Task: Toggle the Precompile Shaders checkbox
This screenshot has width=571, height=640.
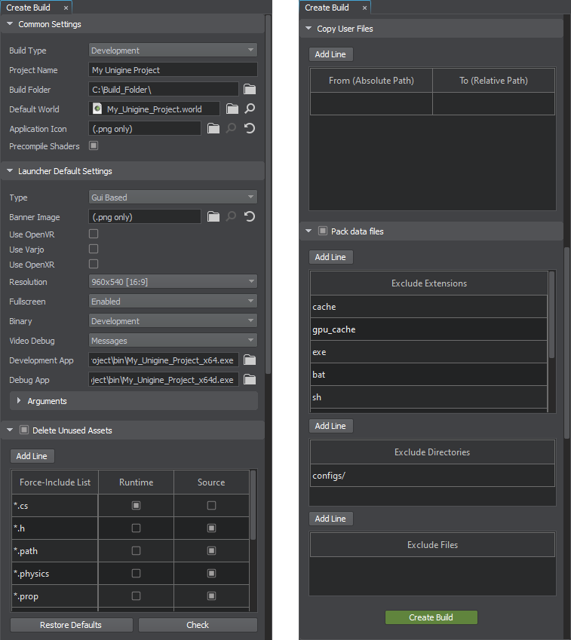Action: coord(94,146)
